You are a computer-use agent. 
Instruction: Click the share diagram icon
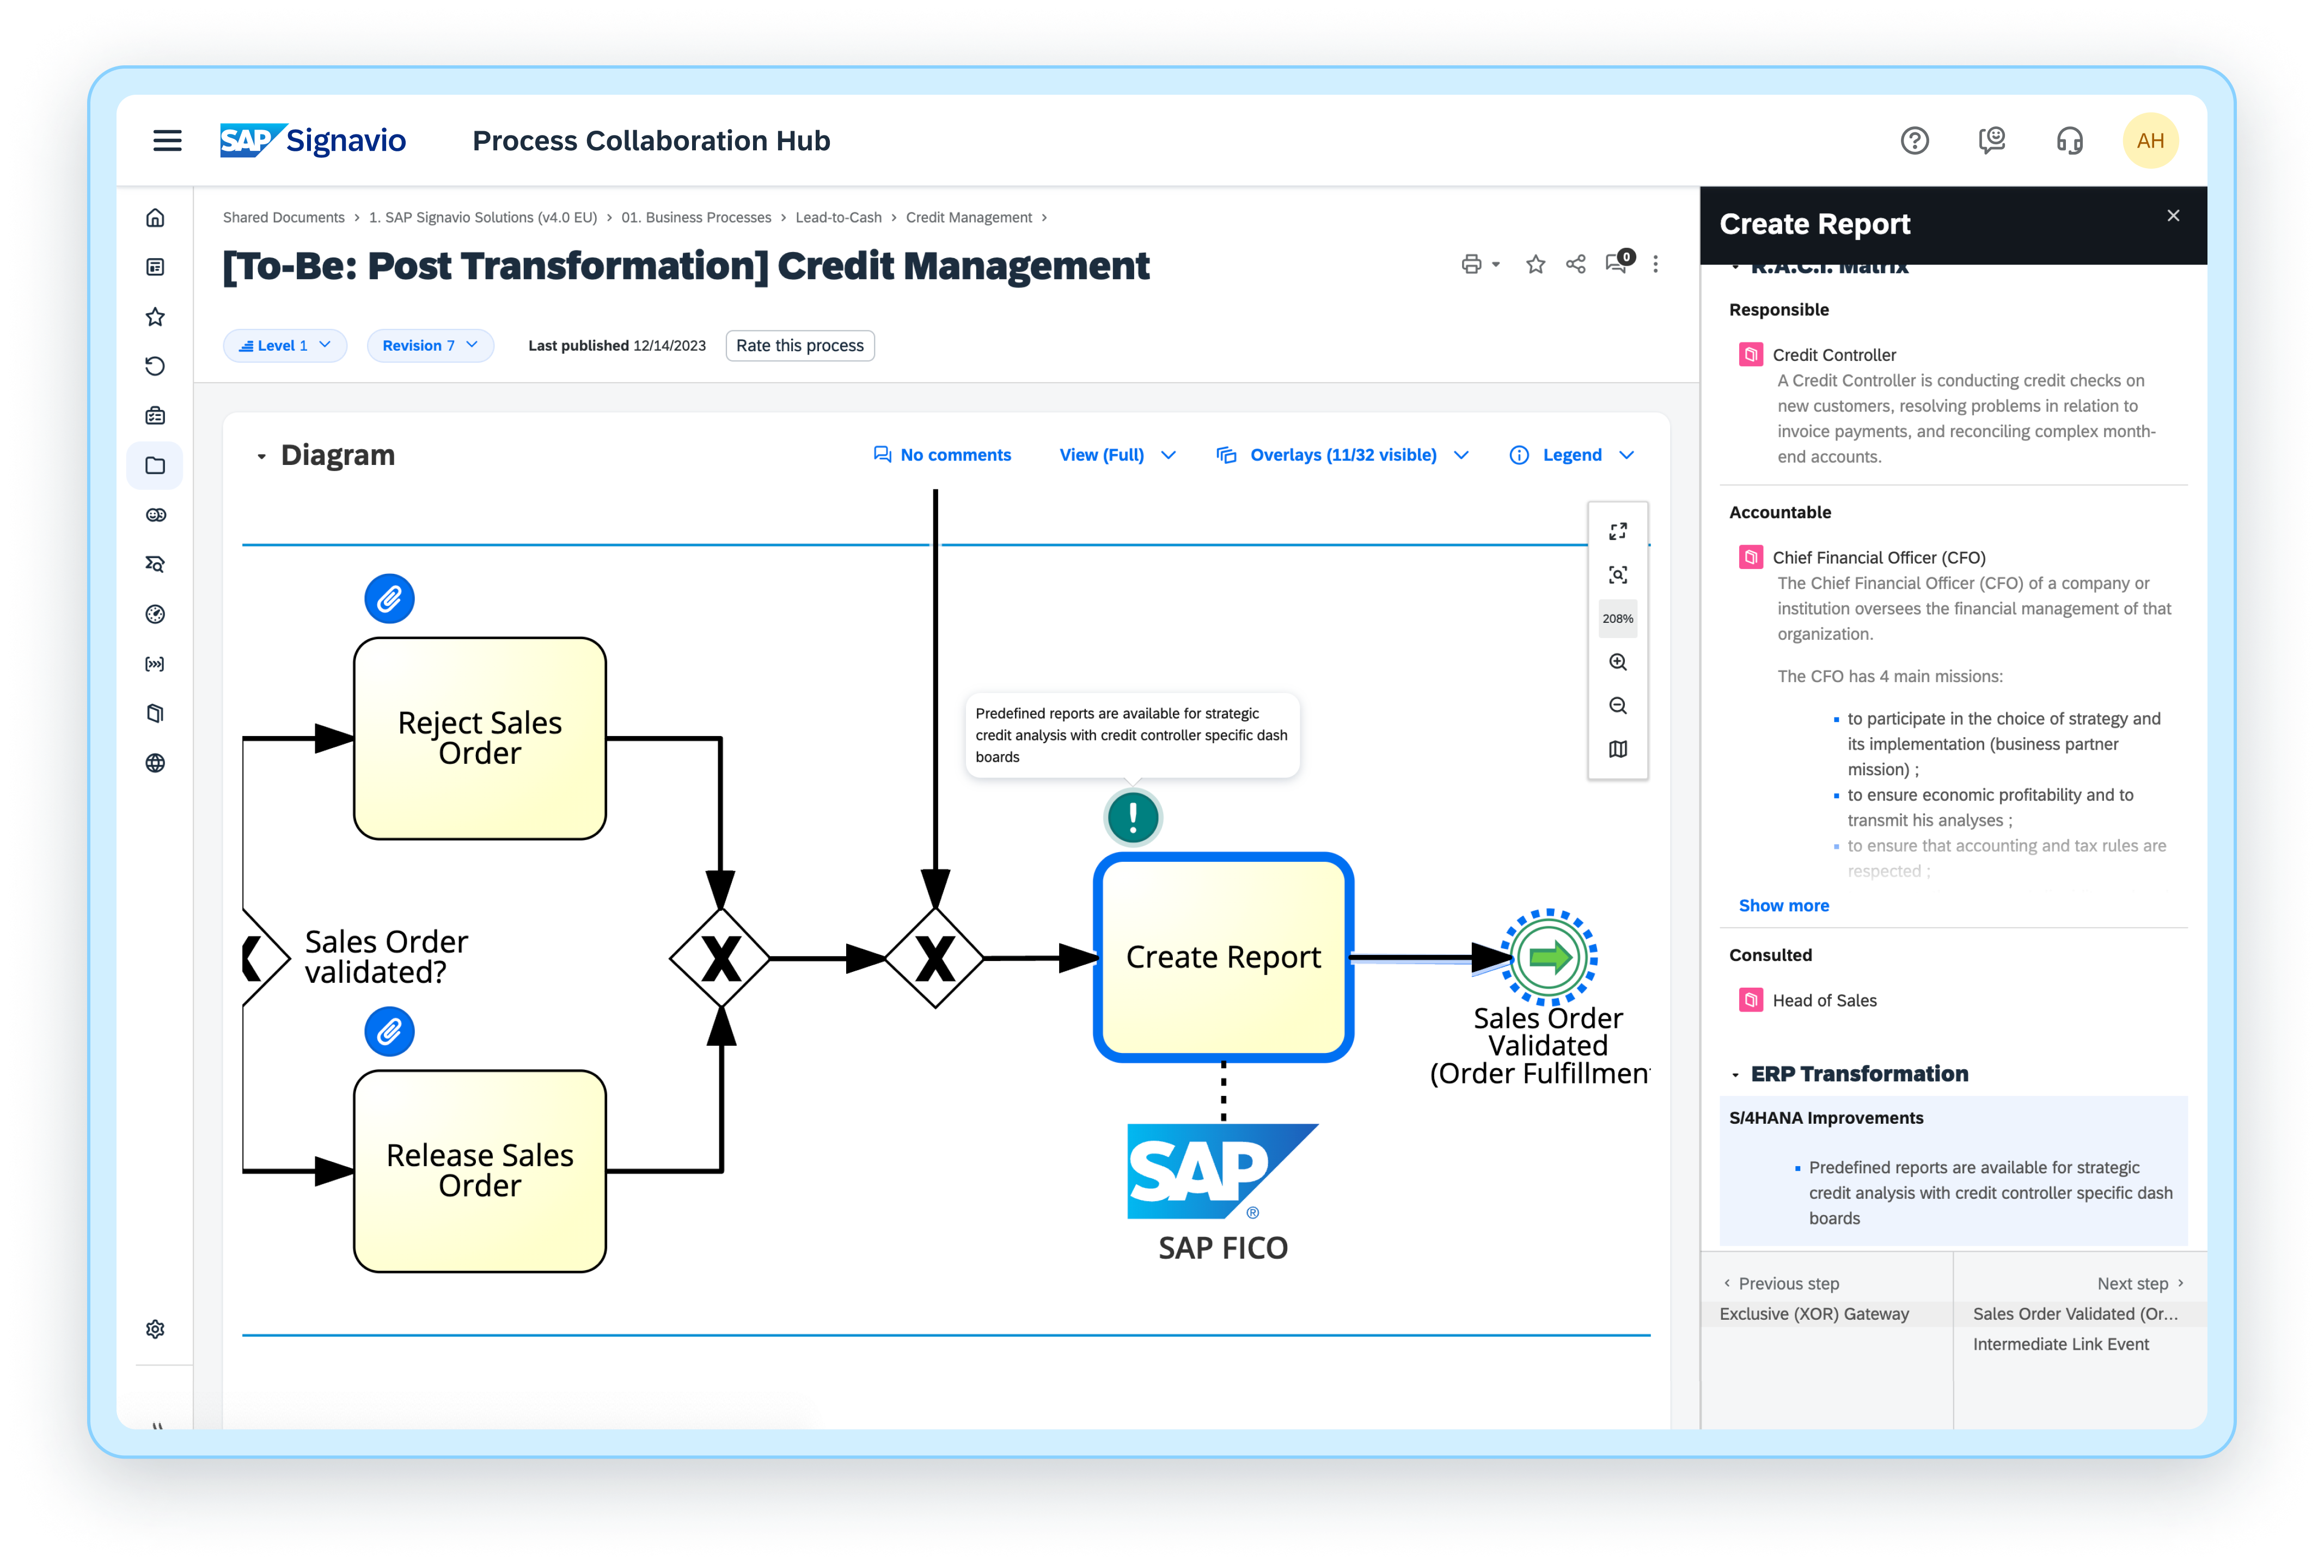point(1576,264)
